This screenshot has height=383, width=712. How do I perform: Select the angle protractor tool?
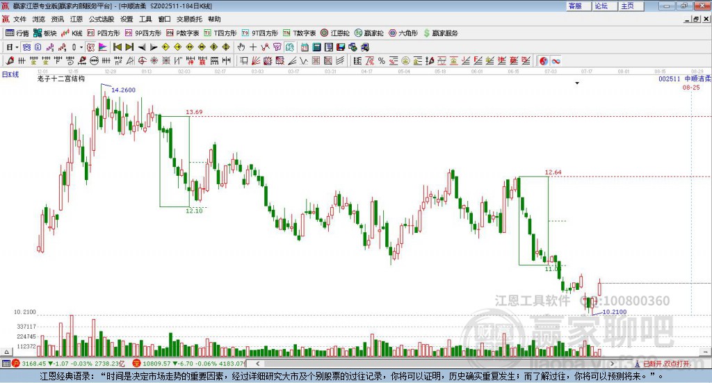click(130, 60)
